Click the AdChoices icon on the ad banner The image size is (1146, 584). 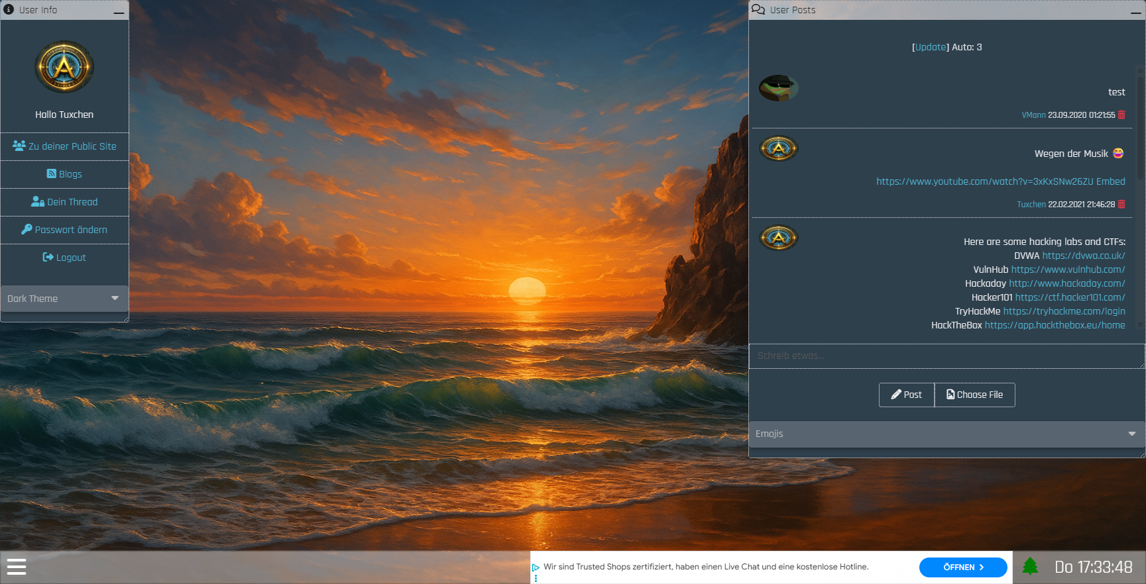coord(536,567)
